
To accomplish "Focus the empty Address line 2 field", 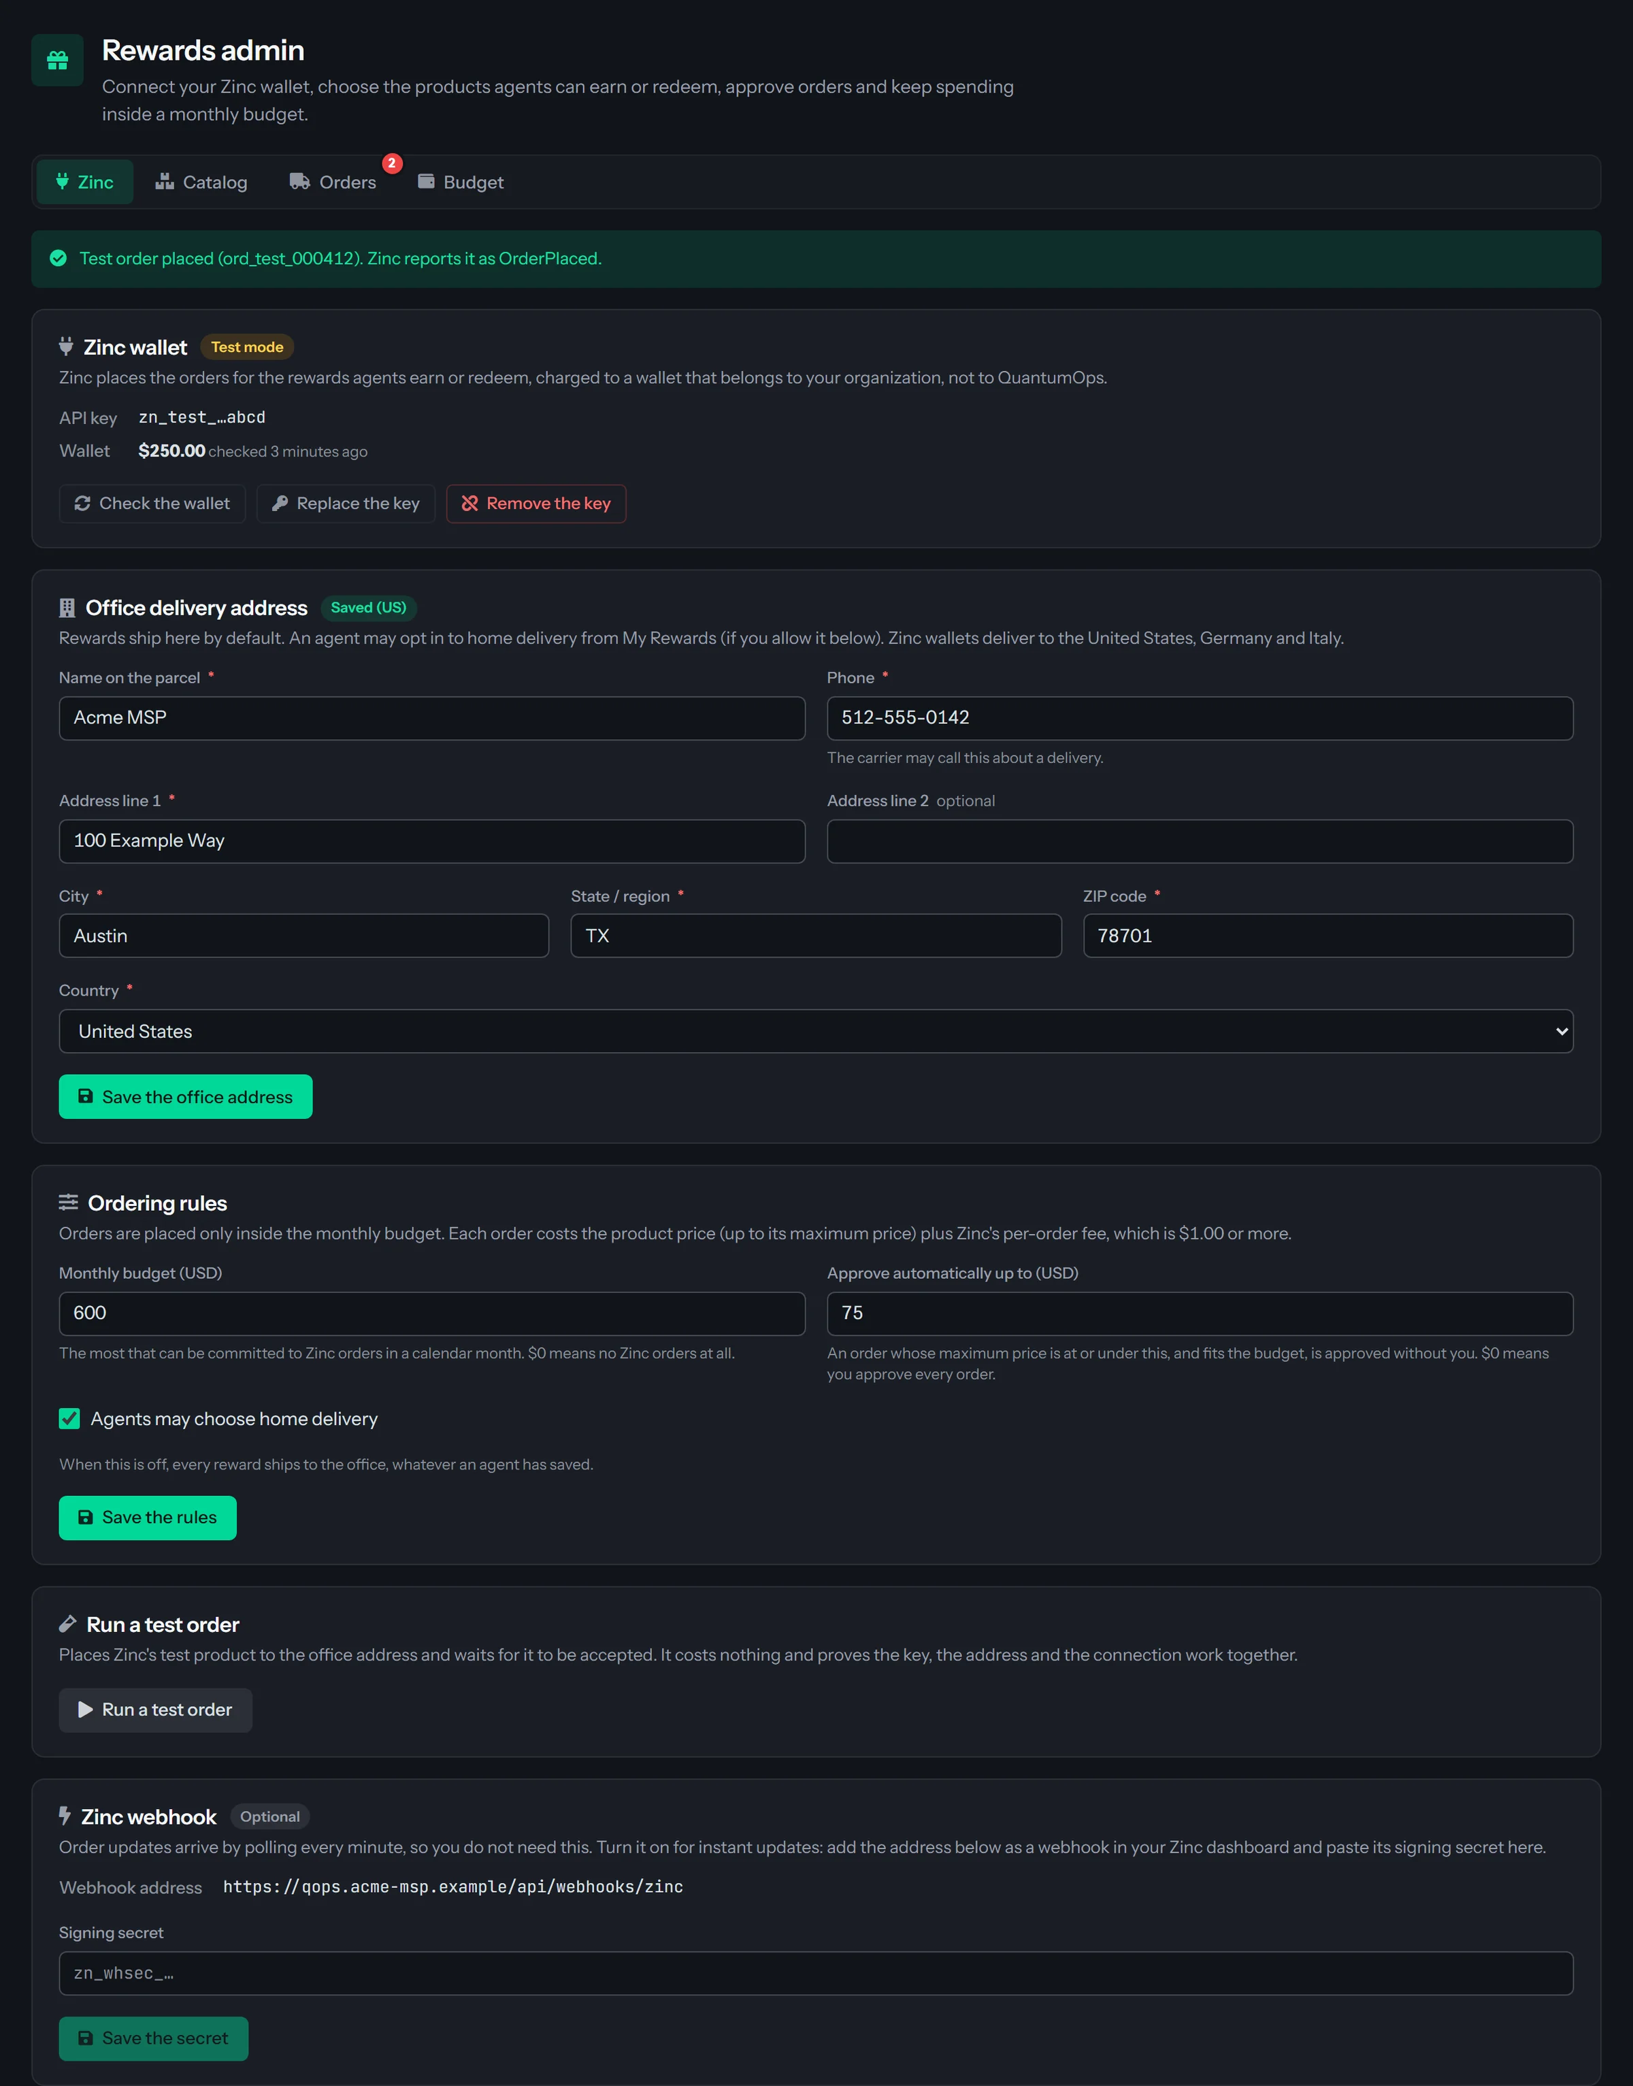I will [1200, 842].
